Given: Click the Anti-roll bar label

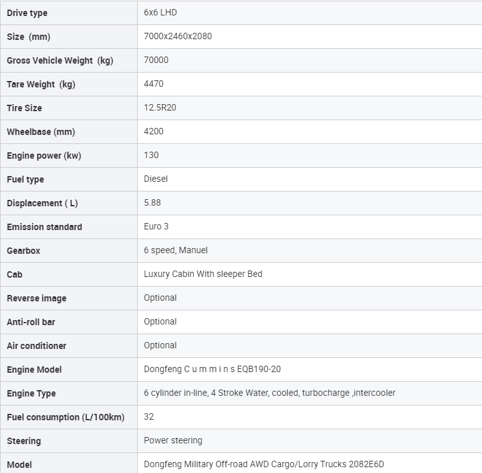Looking at the screenshot, I should (x=31, y=322).
